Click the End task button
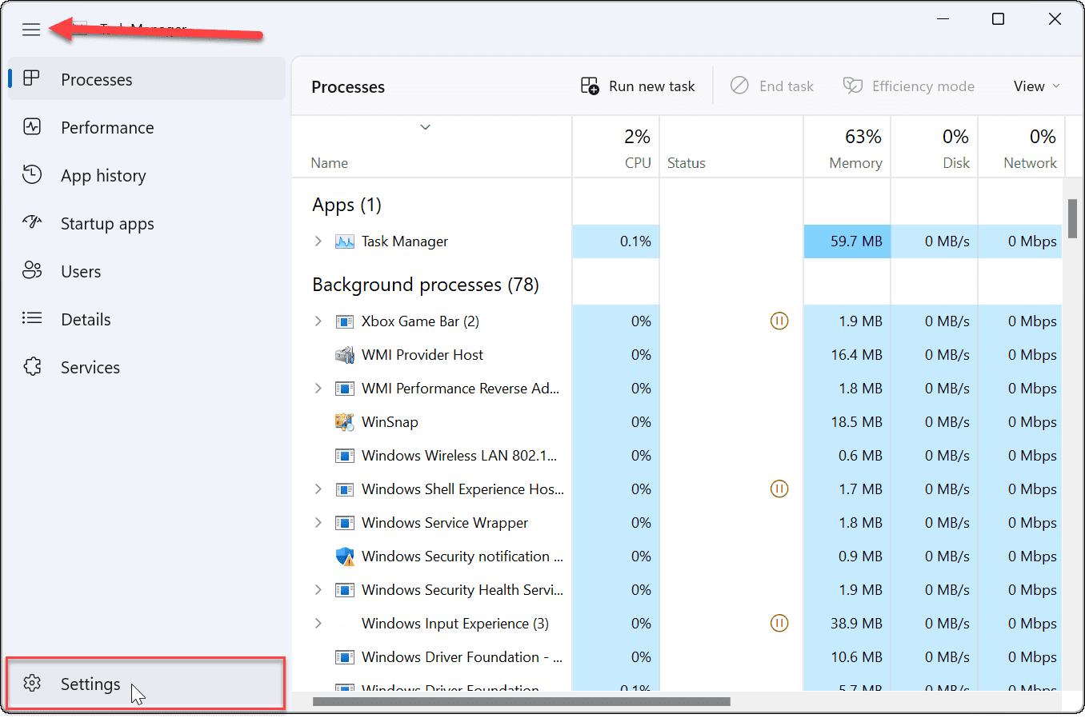This screenshot has height=722, width=1085. pos(772,86)
